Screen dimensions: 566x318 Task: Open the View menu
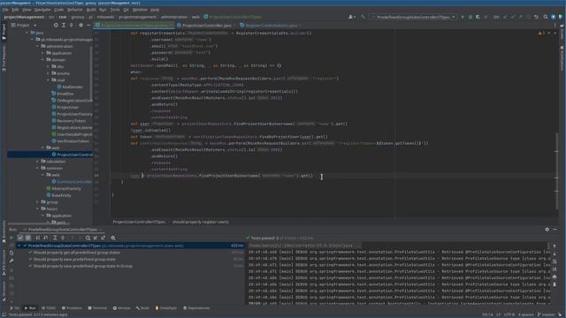pos(27,10)
